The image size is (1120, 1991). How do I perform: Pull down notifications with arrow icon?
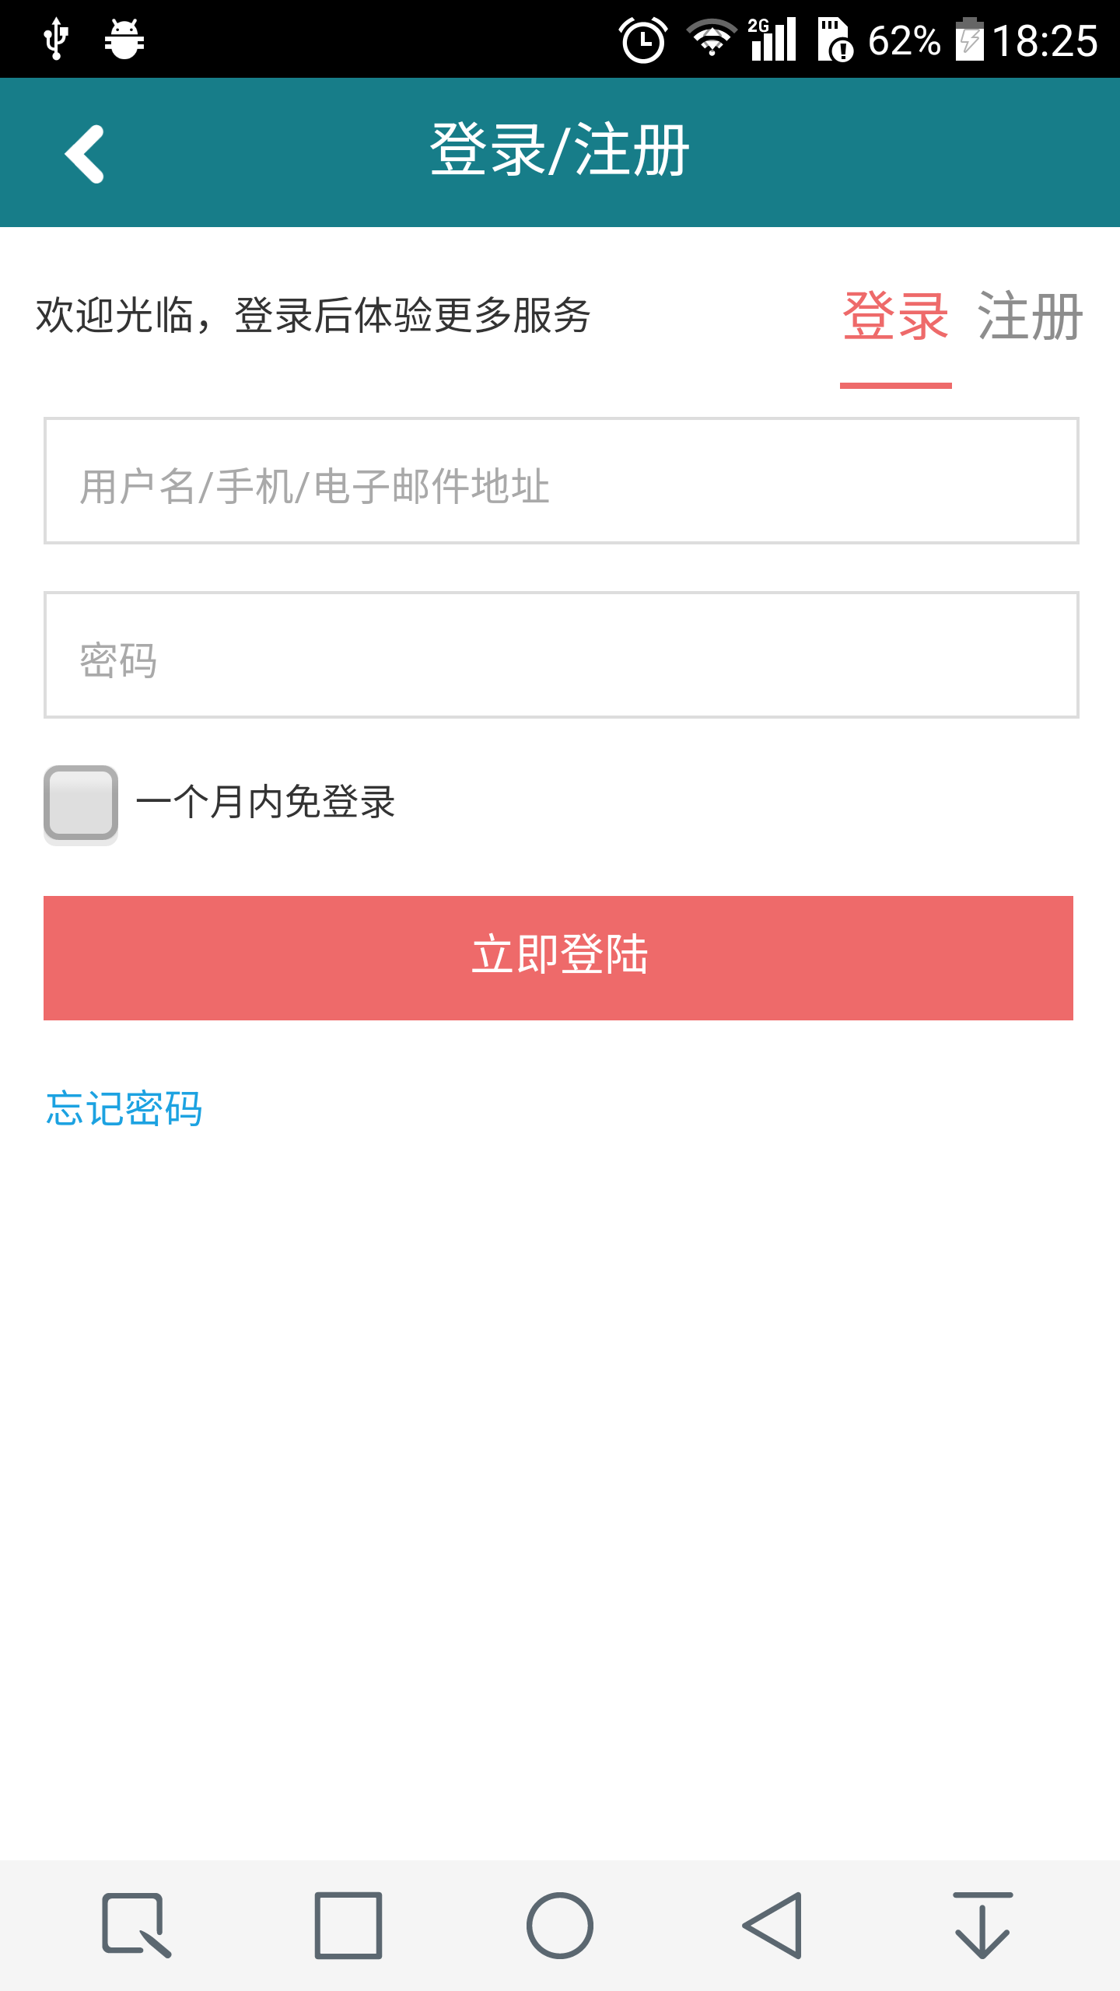982,1926
